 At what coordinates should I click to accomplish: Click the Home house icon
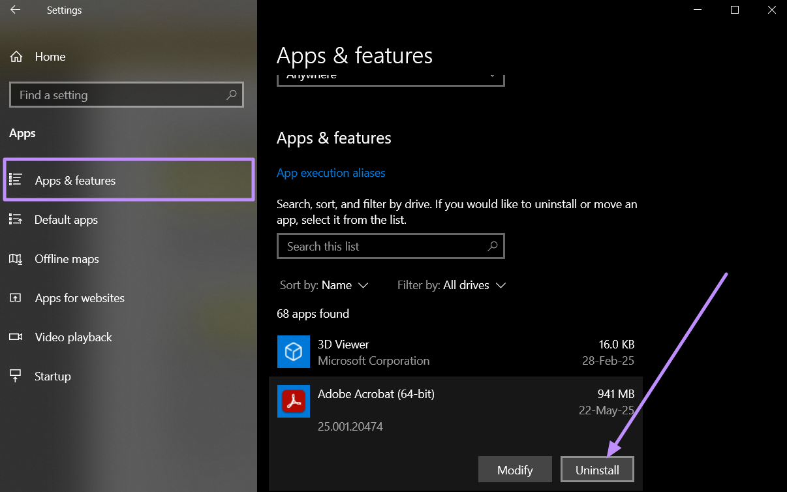coord(16,57)
